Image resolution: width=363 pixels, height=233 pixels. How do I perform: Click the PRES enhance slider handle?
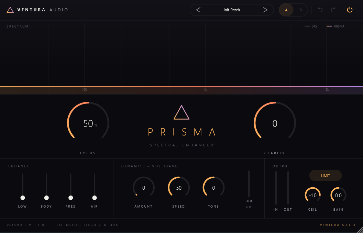click(70, 198)
